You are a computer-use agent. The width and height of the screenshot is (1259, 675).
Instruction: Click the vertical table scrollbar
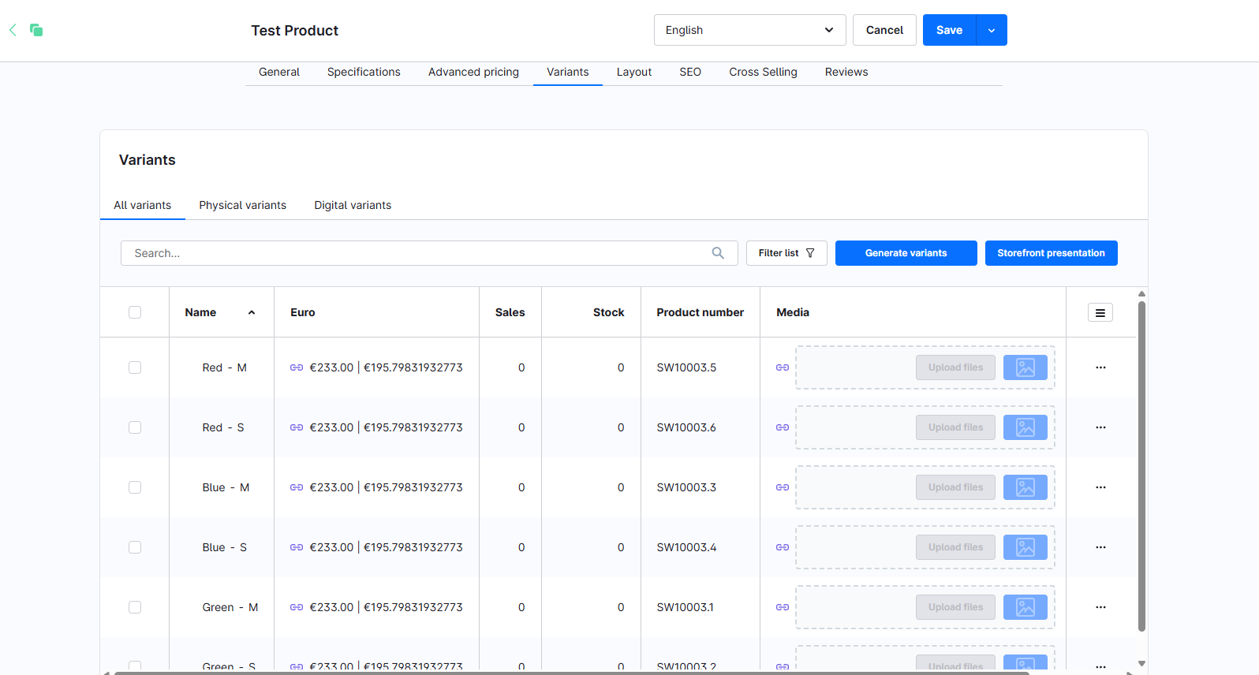(1141, 465)
